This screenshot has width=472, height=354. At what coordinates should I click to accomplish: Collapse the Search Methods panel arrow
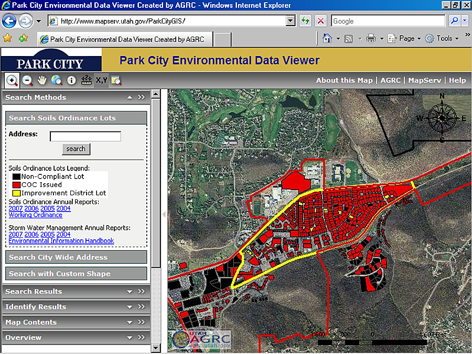130,97
